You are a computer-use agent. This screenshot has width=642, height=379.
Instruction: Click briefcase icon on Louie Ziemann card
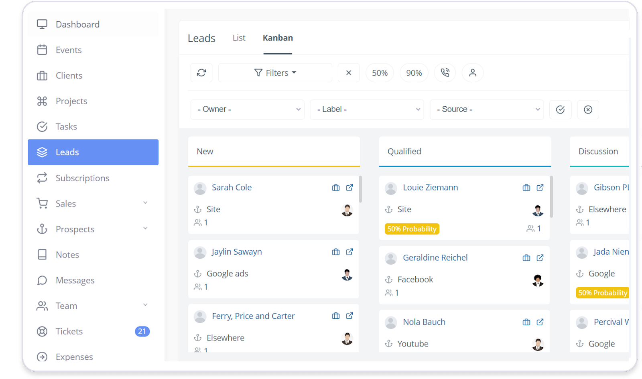(526, 187)
